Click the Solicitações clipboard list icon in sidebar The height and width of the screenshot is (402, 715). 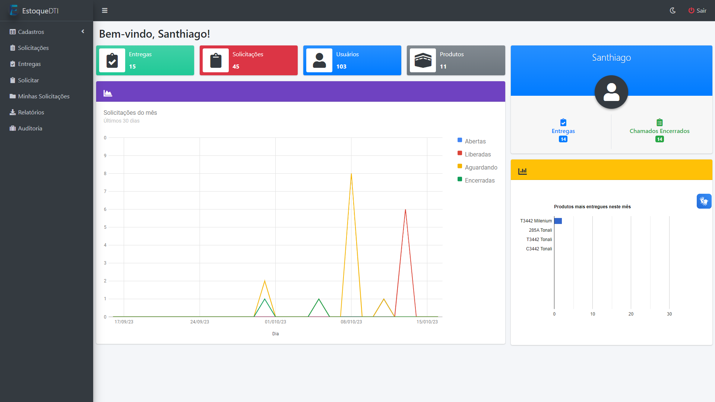(13, 48)
